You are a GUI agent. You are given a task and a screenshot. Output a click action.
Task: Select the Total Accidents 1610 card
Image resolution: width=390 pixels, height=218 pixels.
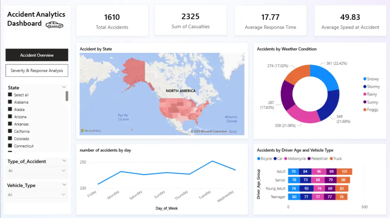tap(112, 21)
